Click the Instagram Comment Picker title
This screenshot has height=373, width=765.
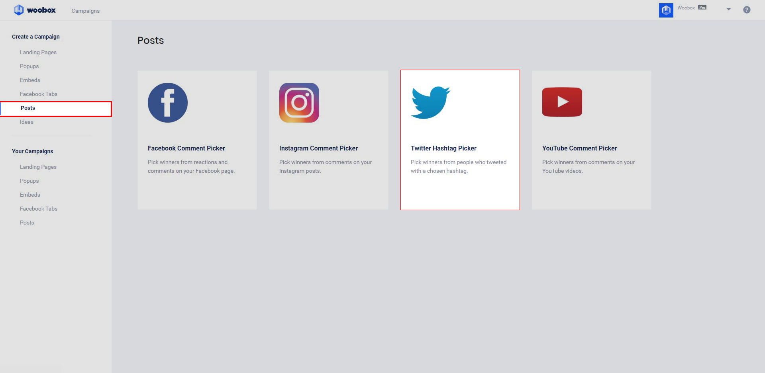point(318,148)
